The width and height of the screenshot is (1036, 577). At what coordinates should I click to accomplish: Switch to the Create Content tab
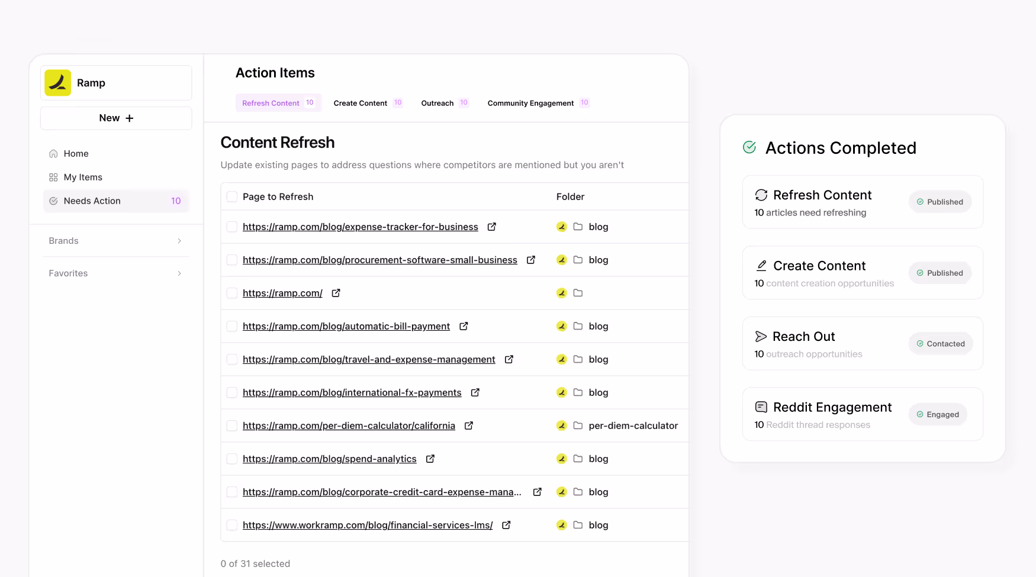click(368, 103)
